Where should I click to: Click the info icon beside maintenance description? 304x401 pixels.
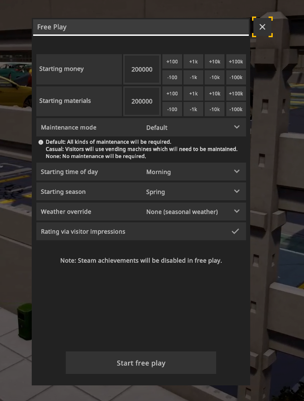point(41,142)
